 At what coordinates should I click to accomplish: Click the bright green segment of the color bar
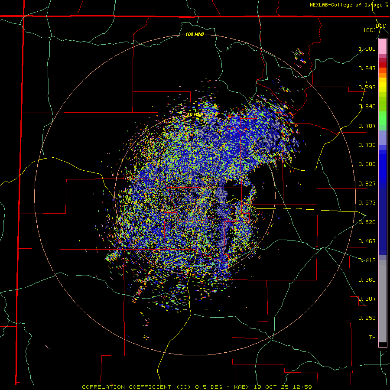pos(383,118)
